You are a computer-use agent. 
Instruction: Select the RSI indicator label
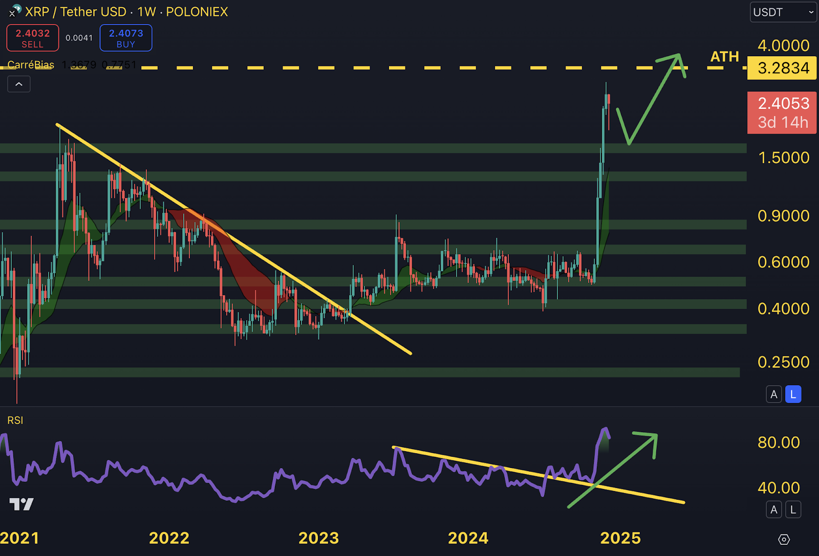pos(14,420)
